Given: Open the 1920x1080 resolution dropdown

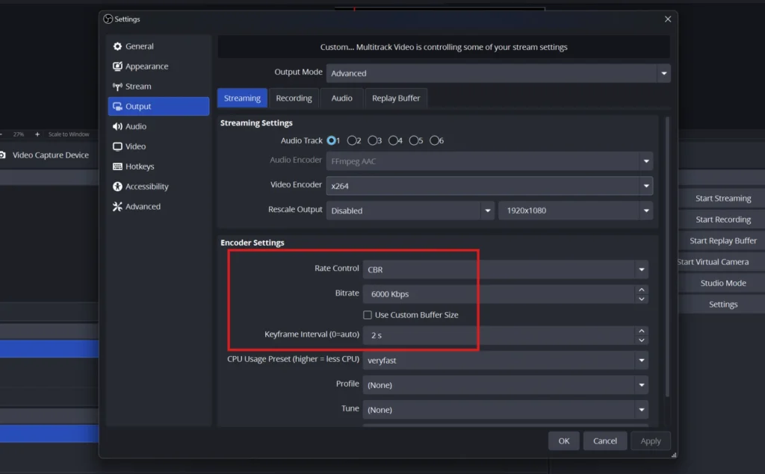Looking at the screenshot, I should tap(575, 211).
